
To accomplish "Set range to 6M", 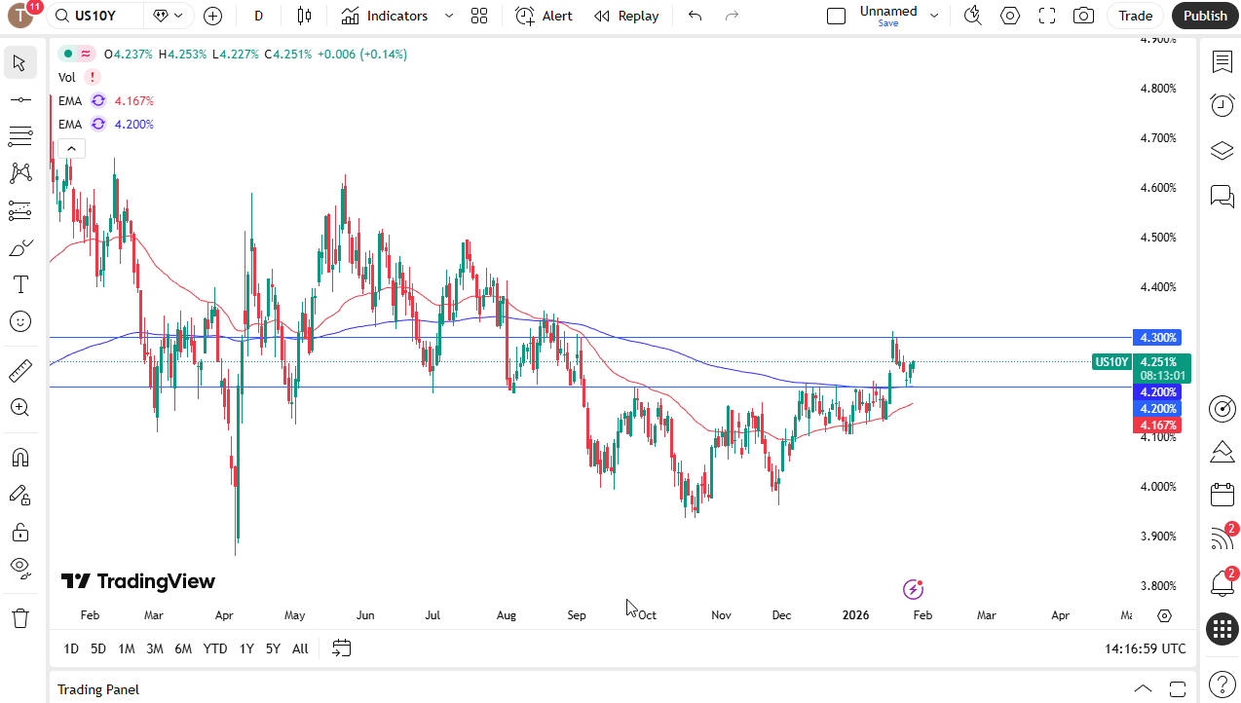I will point(183,648).
